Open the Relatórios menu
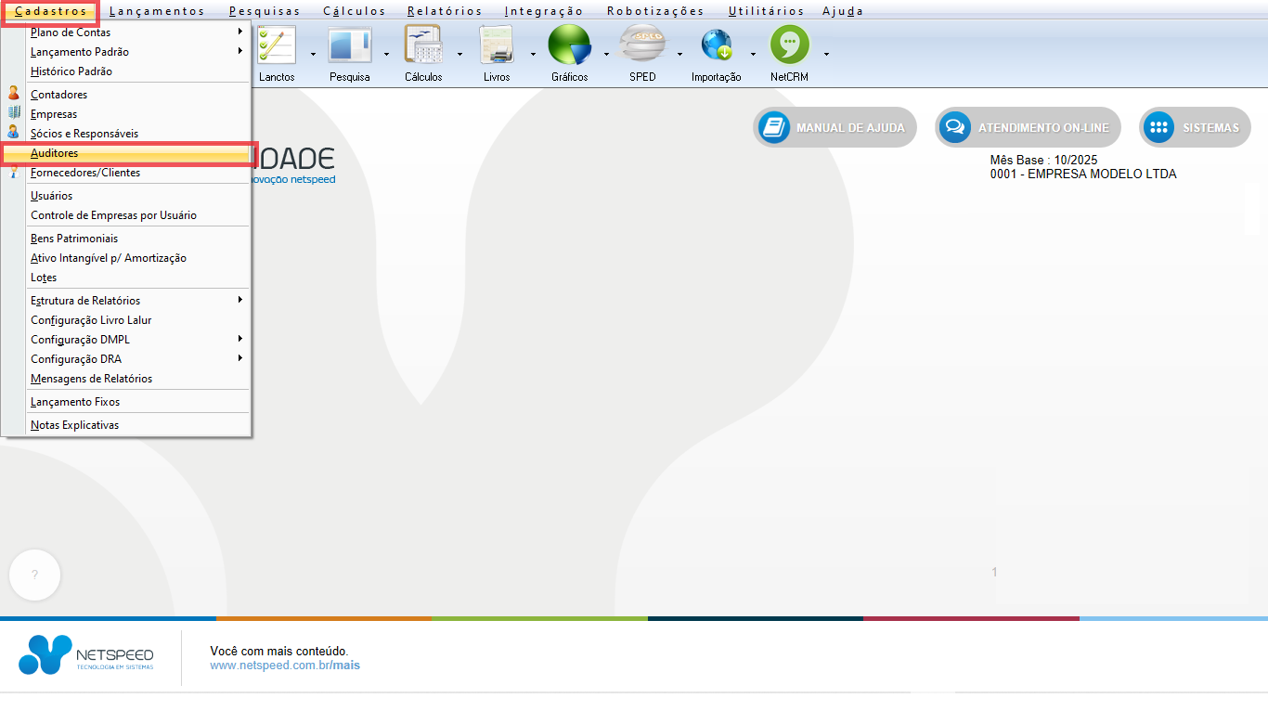Screen dimensions: 1268x711 coord(445,11)
